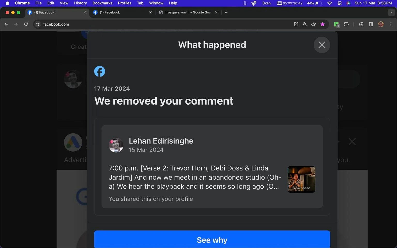This screenshot has height=248, width=397.
Task: Expand the tab search dropdown arrow
Action: (391, 12)
